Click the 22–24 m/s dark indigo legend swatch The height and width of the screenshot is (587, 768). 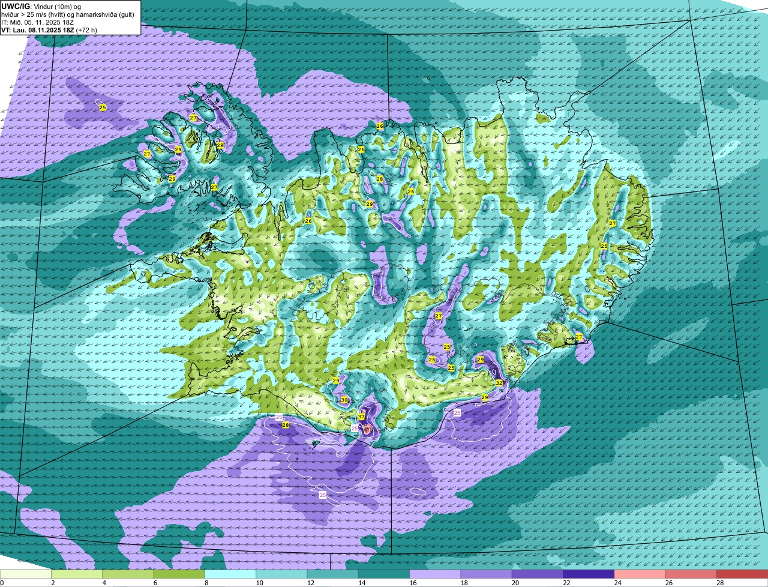[589, 574]
